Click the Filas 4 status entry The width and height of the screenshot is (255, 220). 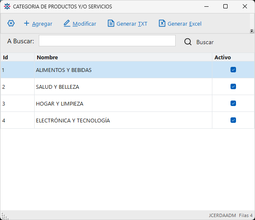pos(246,215)
